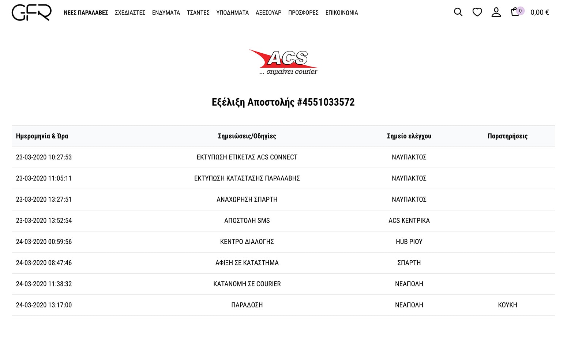
Task: Click ΝΑΥΠΑΚΤΟΣ in the 13:27:51 row
Action: (409, 200)
